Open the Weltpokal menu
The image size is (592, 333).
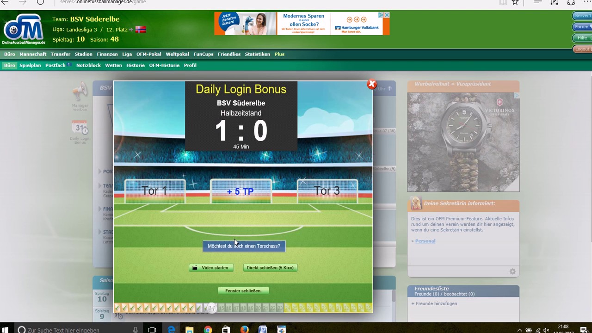point(178,54)
